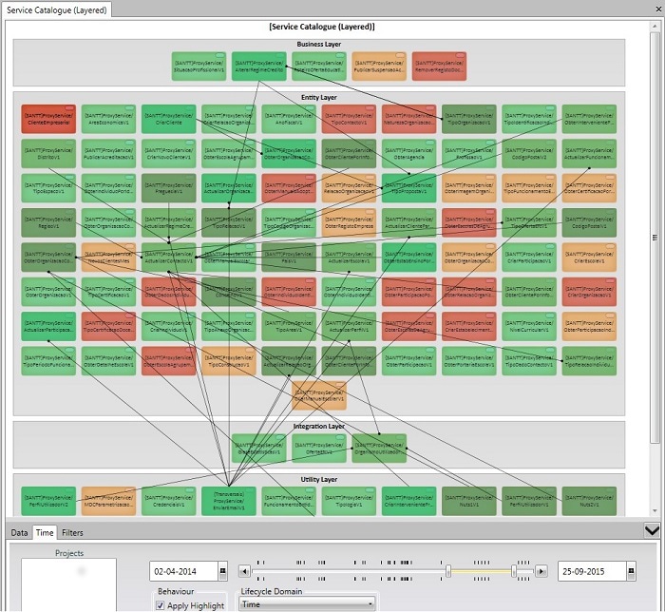This screenshot has height=612, width=665.
Task: Click the scrollbar down arrow of diagram
Action: coord(655,510)
